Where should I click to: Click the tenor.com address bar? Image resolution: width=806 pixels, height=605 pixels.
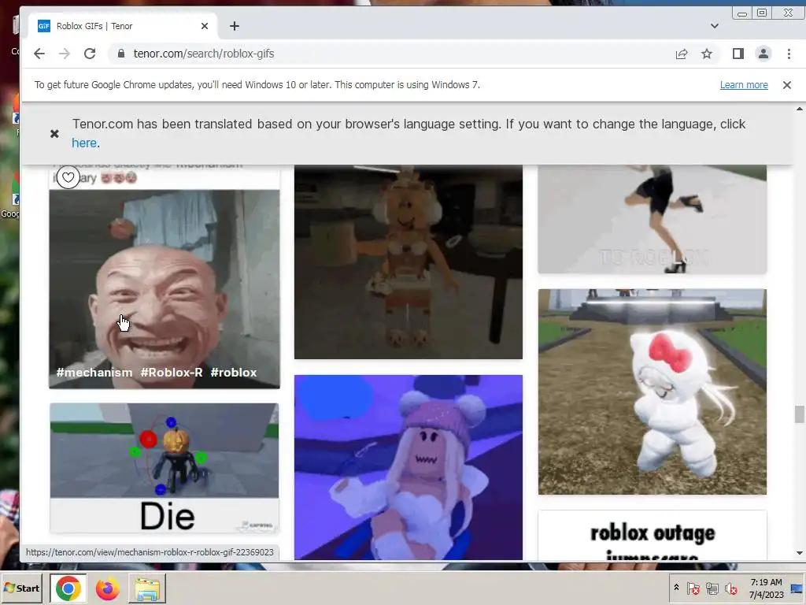click(390, 54)
